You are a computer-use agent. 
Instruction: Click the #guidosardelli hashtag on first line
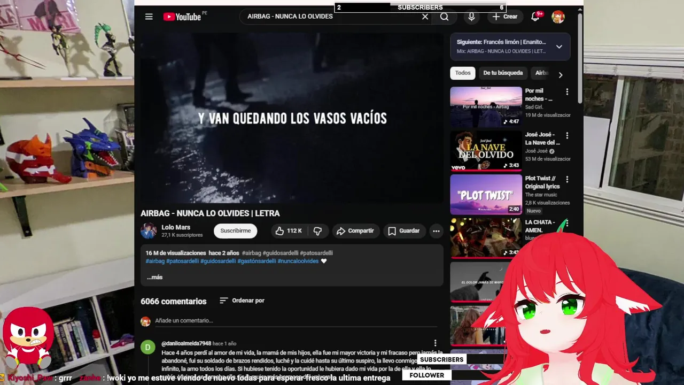[281, 253]
